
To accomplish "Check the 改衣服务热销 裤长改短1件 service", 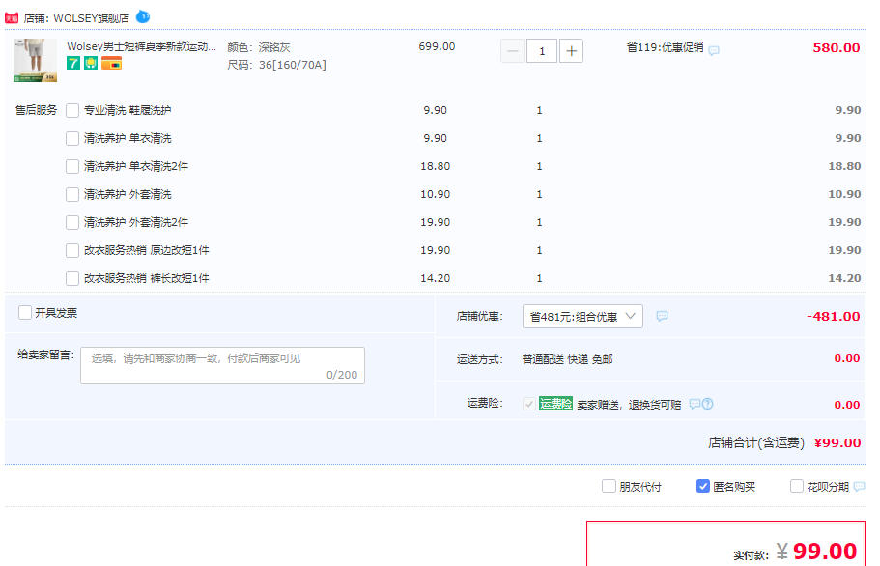I will (x=72, y=278).
